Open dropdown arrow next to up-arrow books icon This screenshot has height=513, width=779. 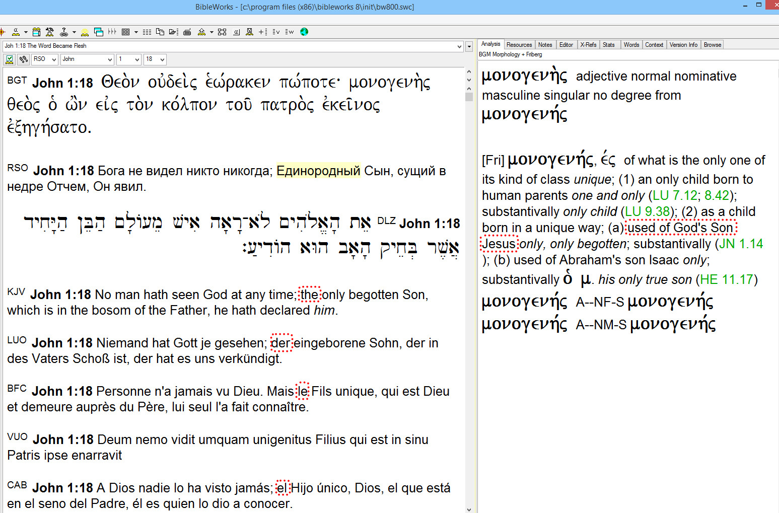(x=211, y=32)
